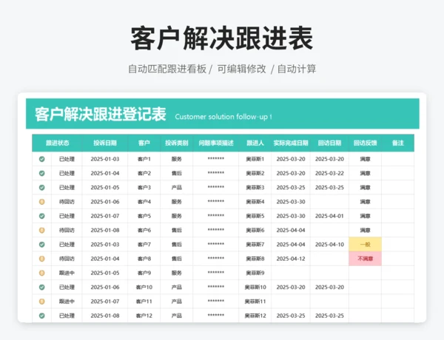The height and width of the screenshot is (340, 444).
Task: Click the orange status icon in 客户9 row
Action: (41, 273)
